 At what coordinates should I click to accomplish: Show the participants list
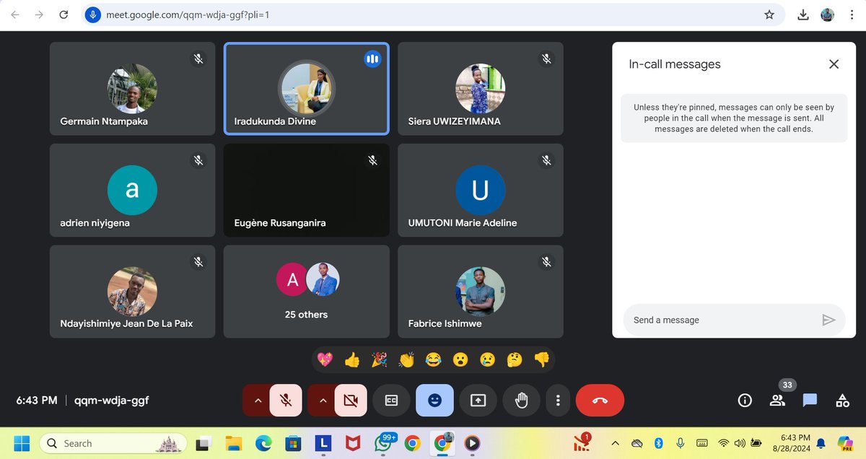[x=777, y=400]
